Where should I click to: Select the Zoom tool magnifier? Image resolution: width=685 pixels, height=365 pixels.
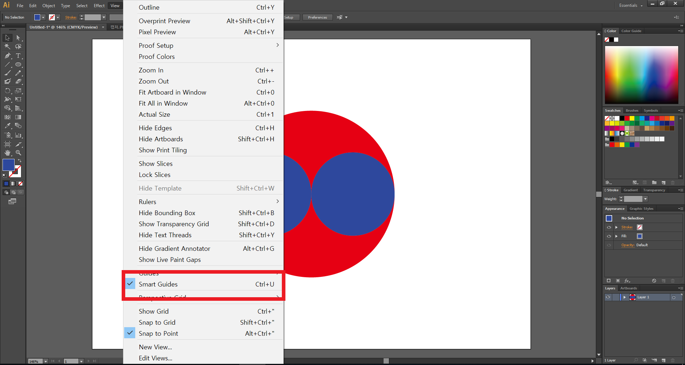coord(18,153)
